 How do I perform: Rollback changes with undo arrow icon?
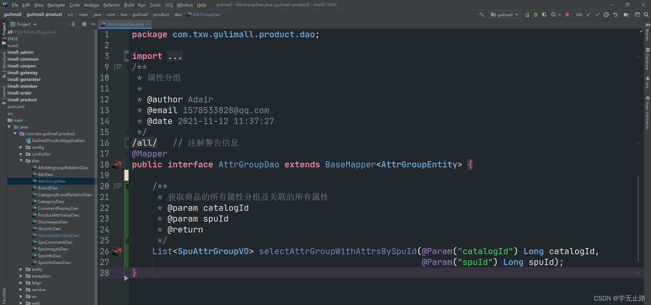(615, 15)
